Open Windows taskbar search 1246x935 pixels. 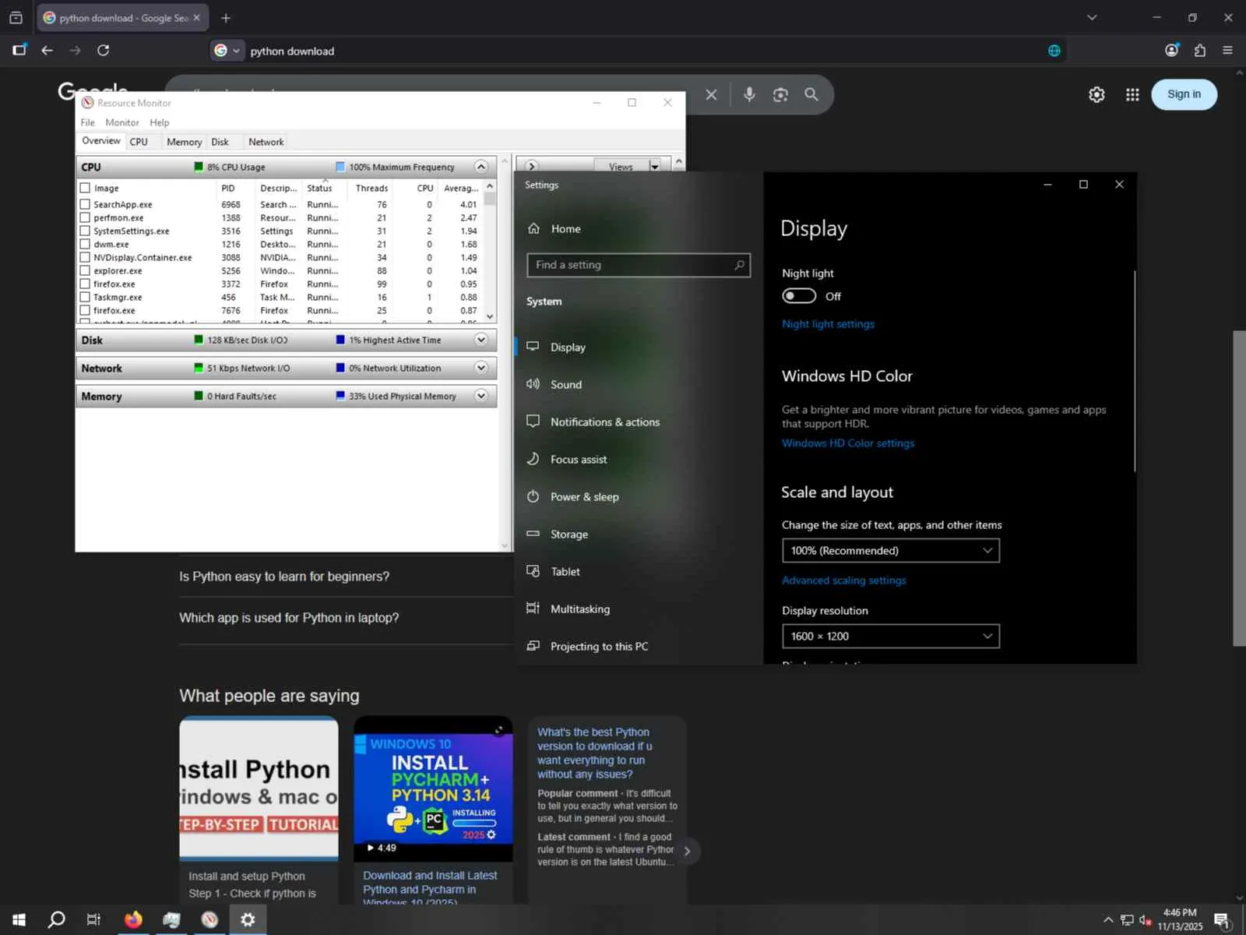click(x=56, y=919)
